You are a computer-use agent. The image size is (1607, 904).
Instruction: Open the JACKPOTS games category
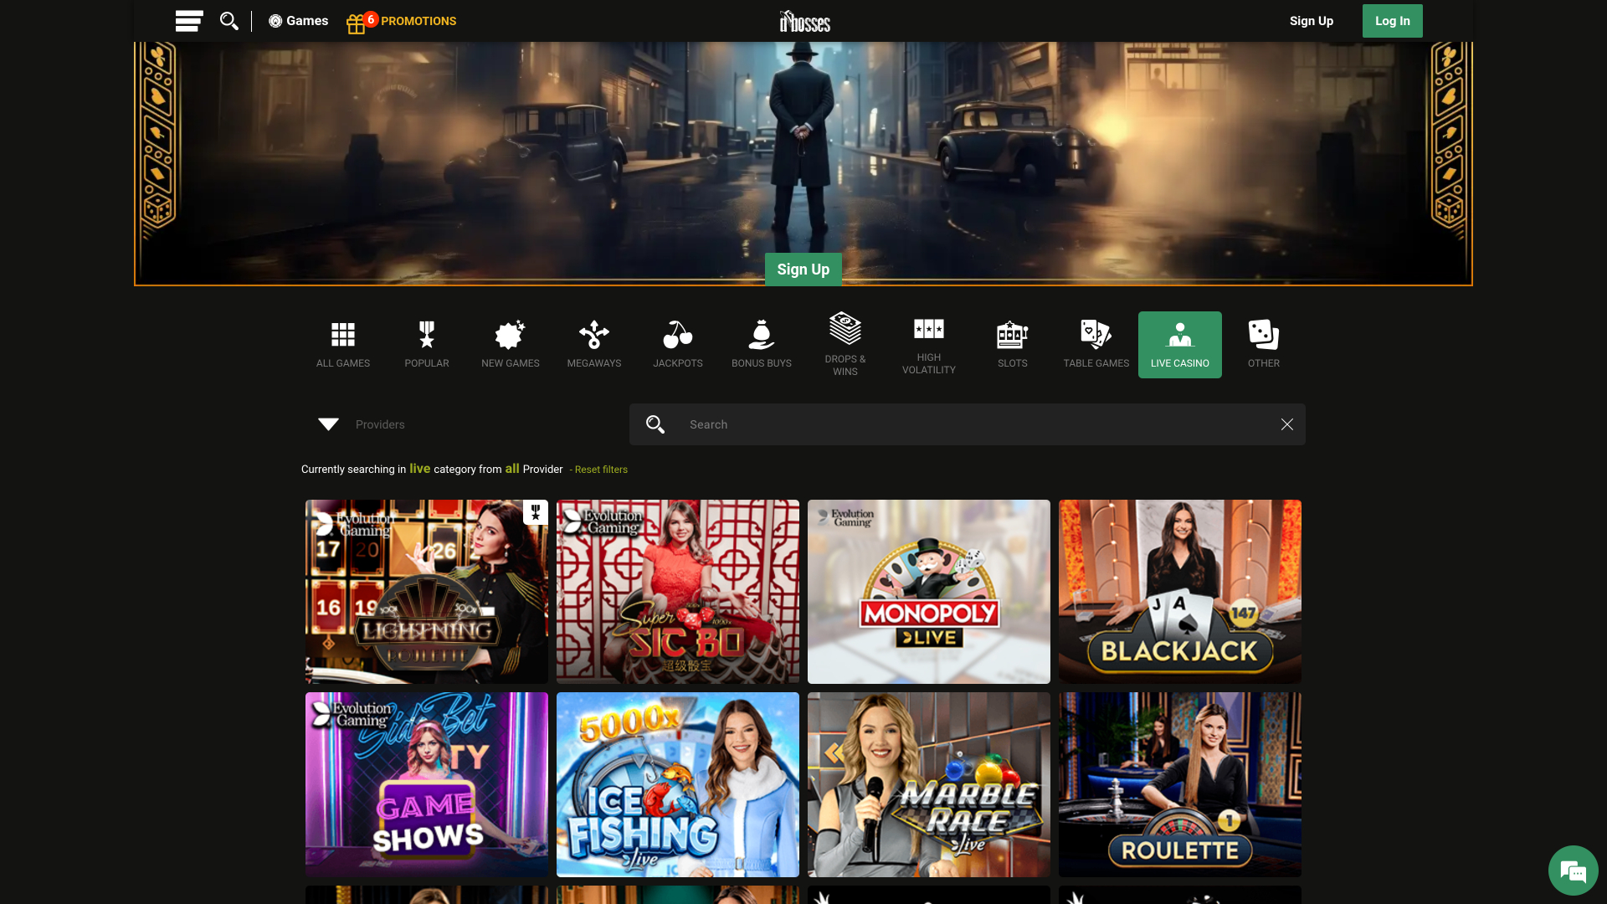coord(677,344)
